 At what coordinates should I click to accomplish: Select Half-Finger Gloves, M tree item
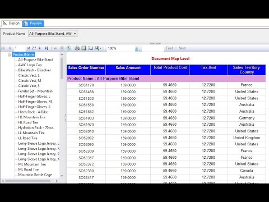35,102
